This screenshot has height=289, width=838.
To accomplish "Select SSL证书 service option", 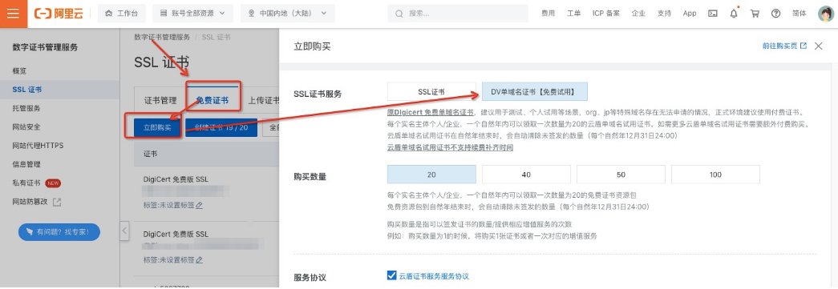I will 431,92.
